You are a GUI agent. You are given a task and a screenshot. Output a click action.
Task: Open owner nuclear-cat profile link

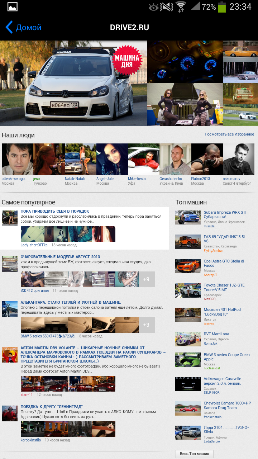(212, 368)
